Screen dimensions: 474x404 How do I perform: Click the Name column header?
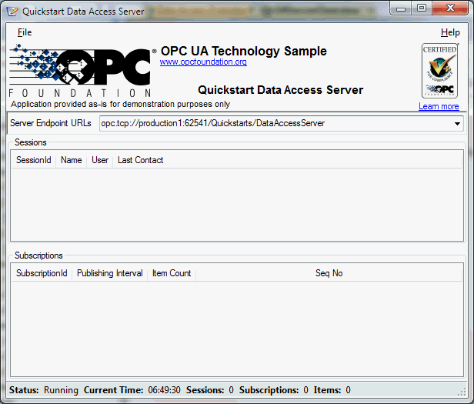[72, 160]
